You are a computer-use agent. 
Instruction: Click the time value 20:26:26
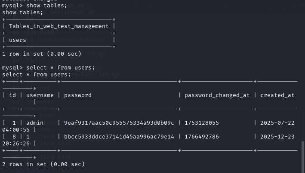(x=16, y=144)
